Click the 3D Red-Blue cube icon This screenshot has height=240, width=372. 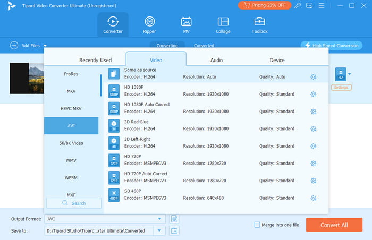[114, 125]
